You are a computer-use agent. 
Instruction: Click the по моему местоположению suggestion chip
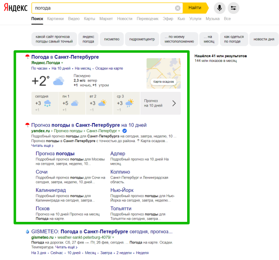[179, 39]
